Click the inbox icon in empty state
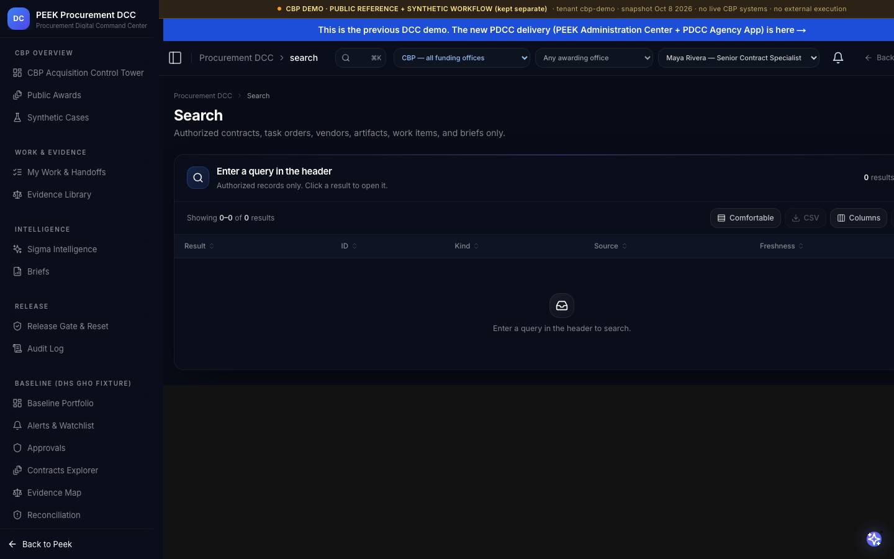The image size is (894, 559). (562, 306)
